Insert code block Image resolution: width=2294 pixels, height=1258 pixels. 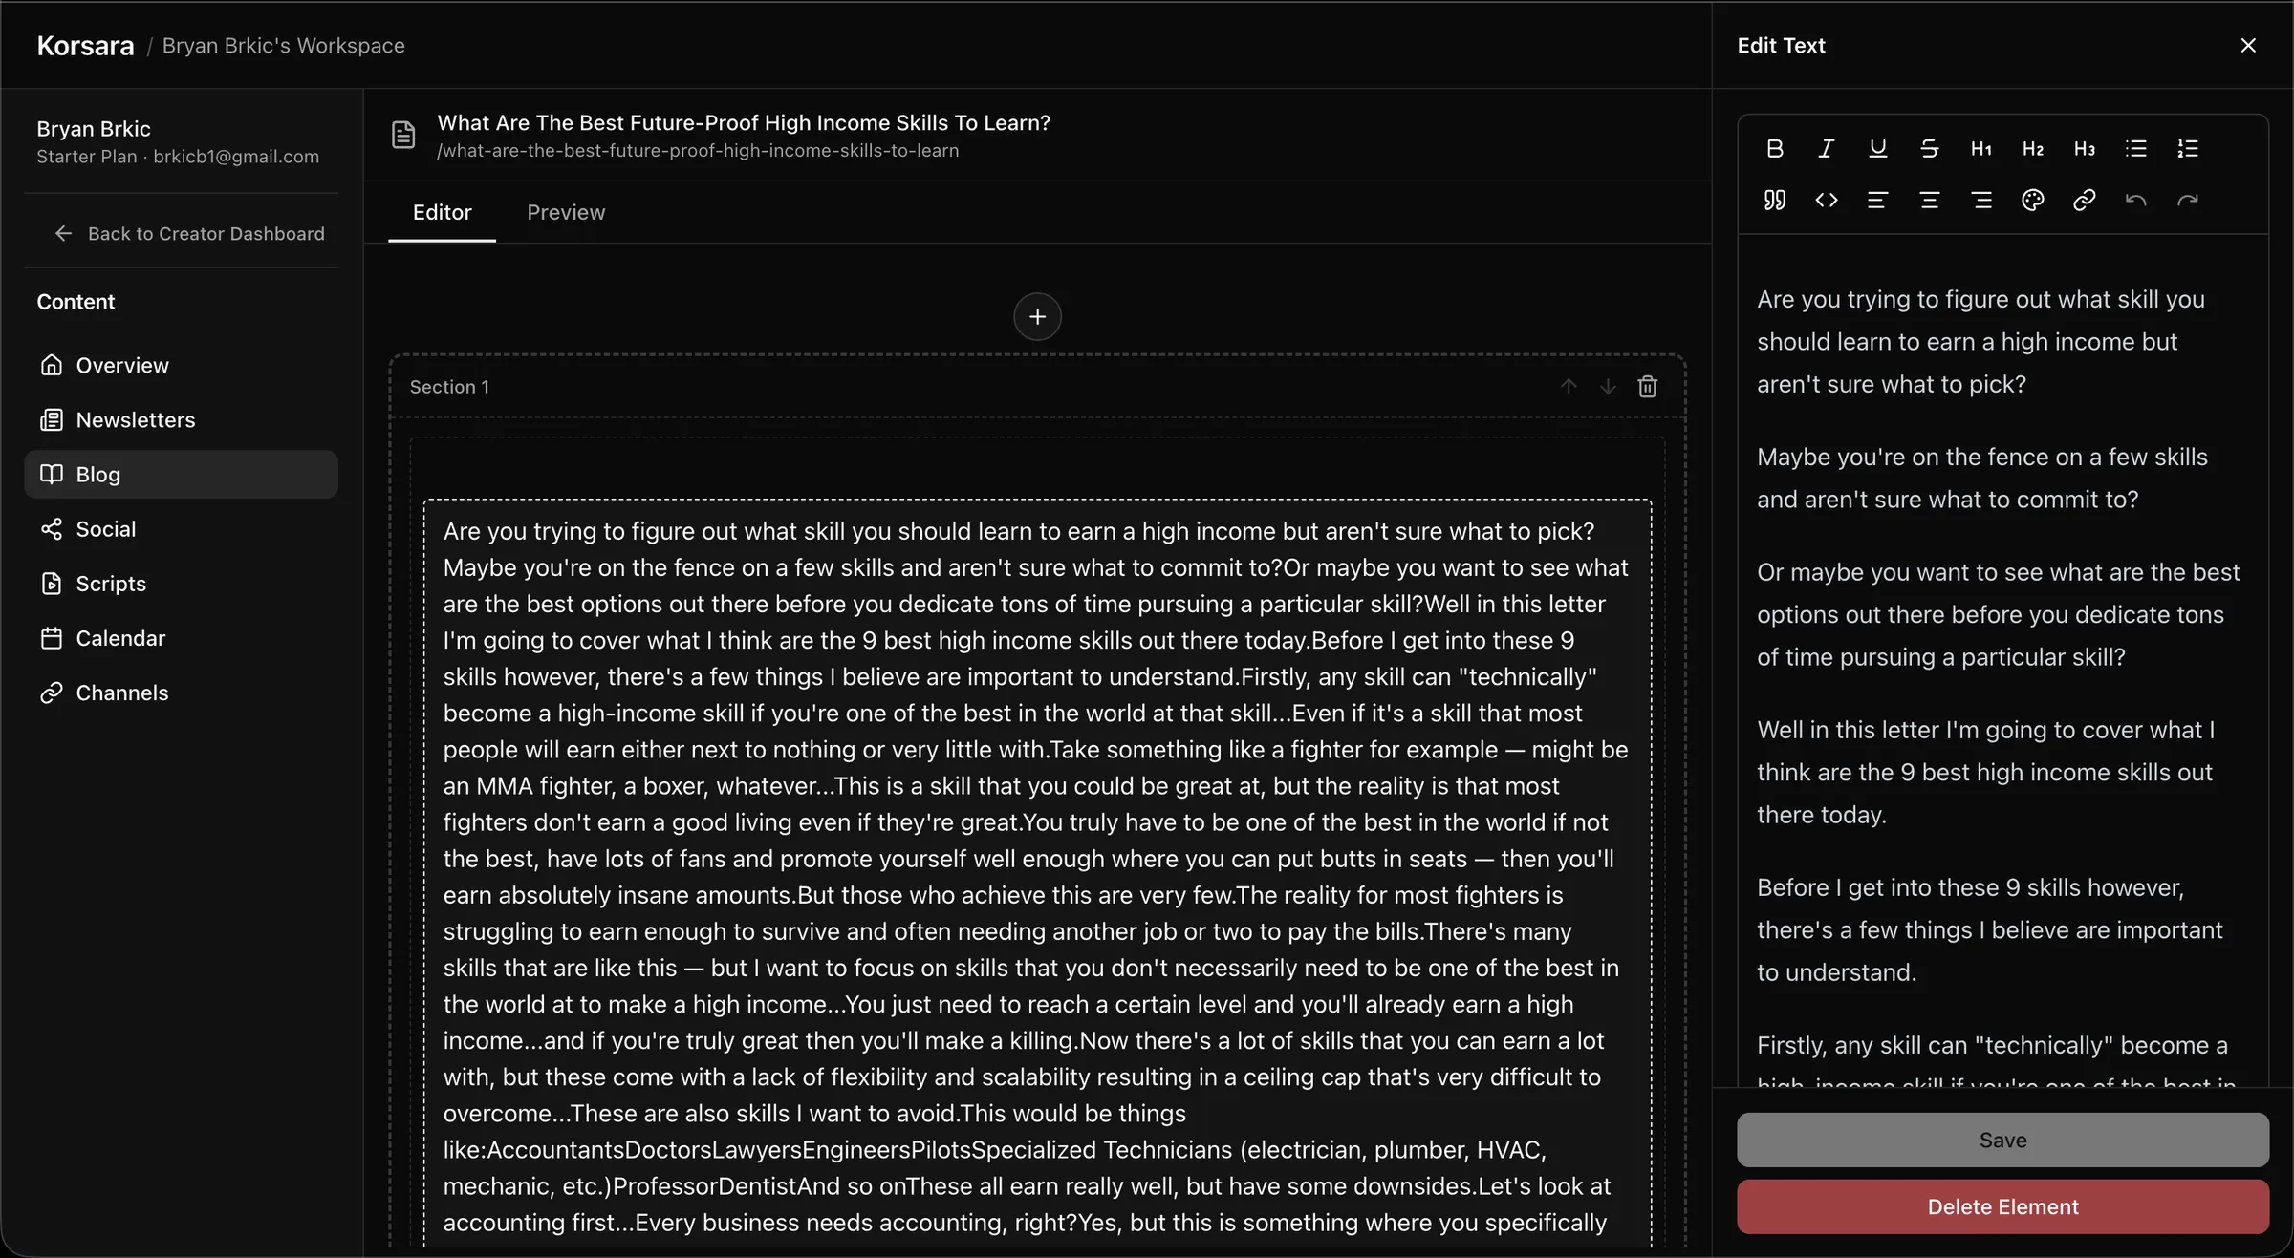point(1826,200)
